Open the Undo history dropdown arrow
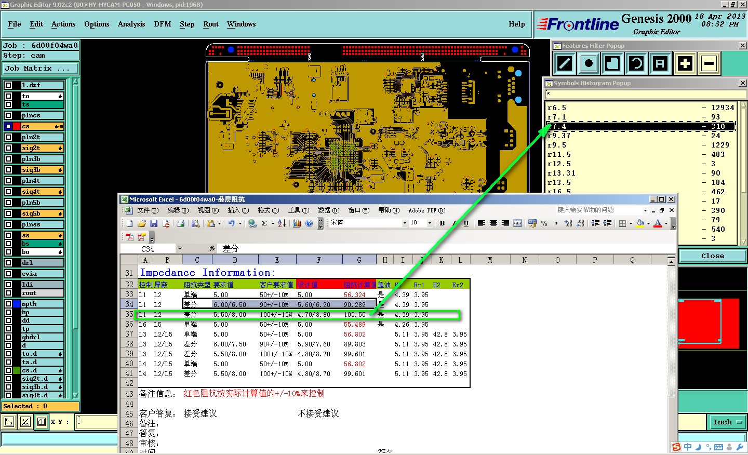The image size is (748, 455). (240, 223)
